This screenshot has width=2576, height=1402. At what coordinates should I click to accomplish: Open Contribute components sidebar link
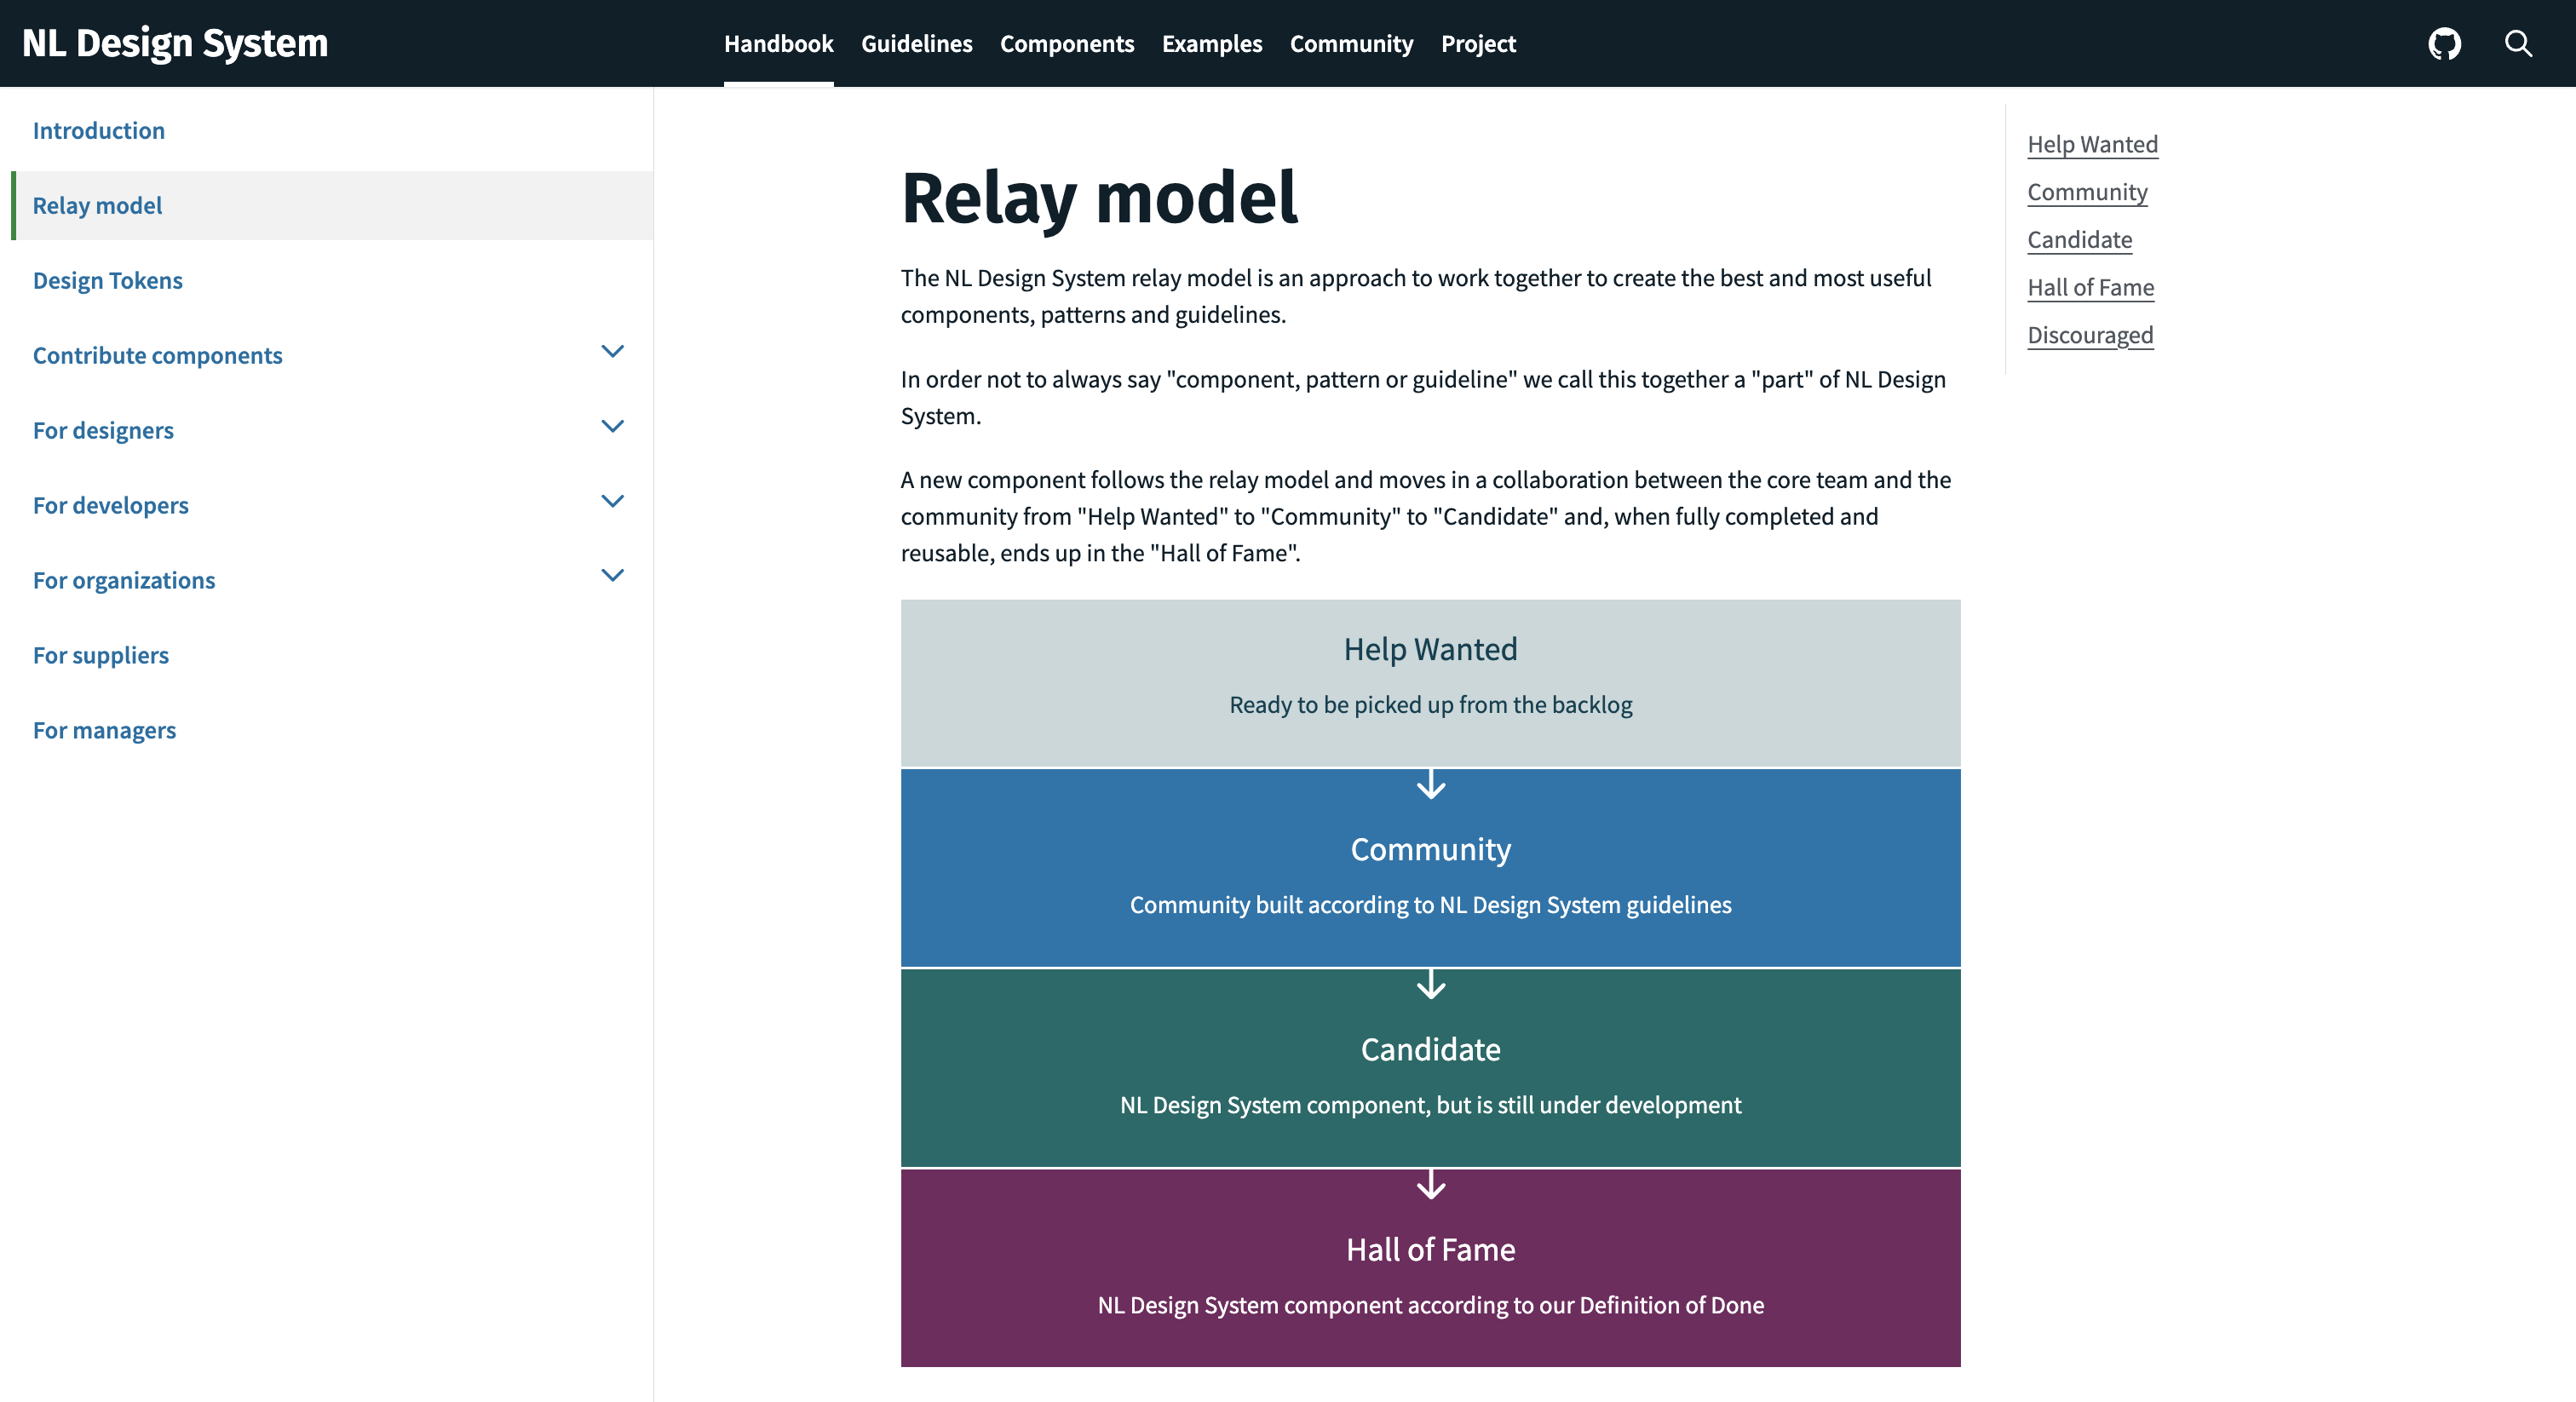tap(158, 356)
